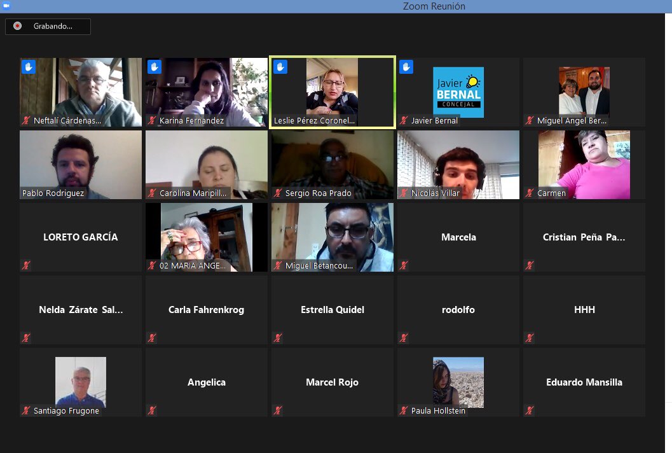
Task: Select Pablo Rodriguez video feed
Action: [x=81, y=165]
